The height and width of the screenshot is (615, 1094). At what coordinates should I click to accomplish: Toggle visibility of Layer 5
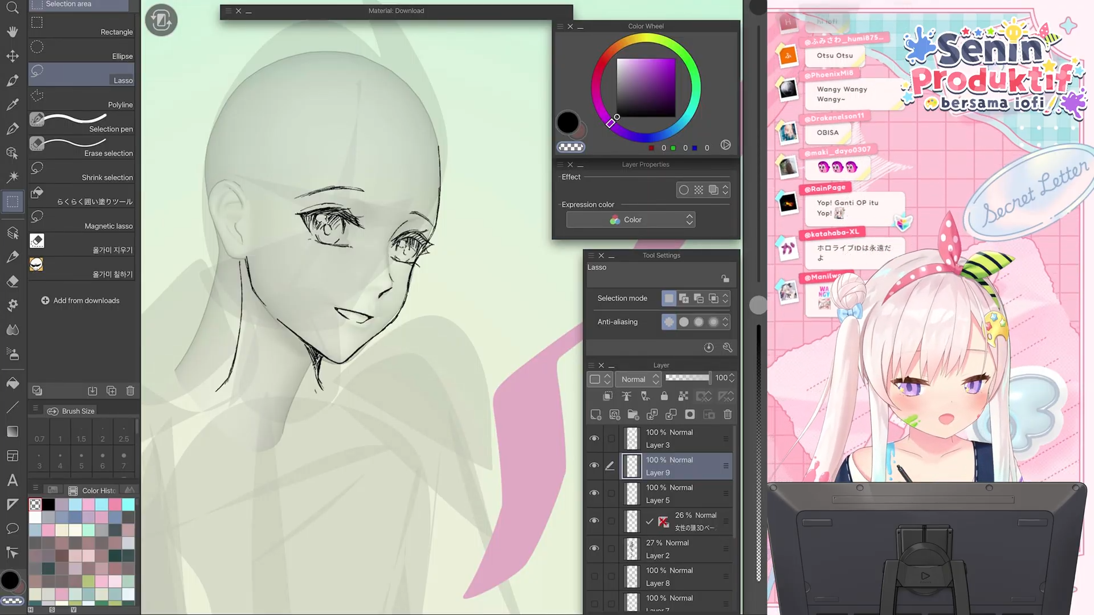click(x=594, y=493)
